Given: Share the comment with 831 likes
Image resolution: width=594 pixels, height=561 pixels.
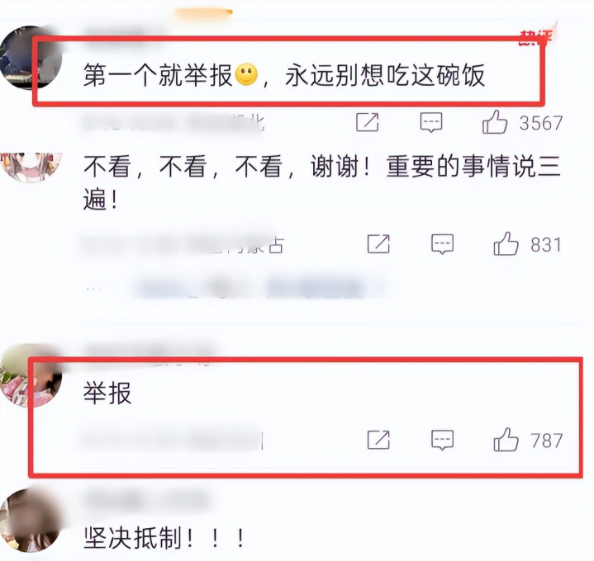Looking at the screenshot, I should coord(378,244).
